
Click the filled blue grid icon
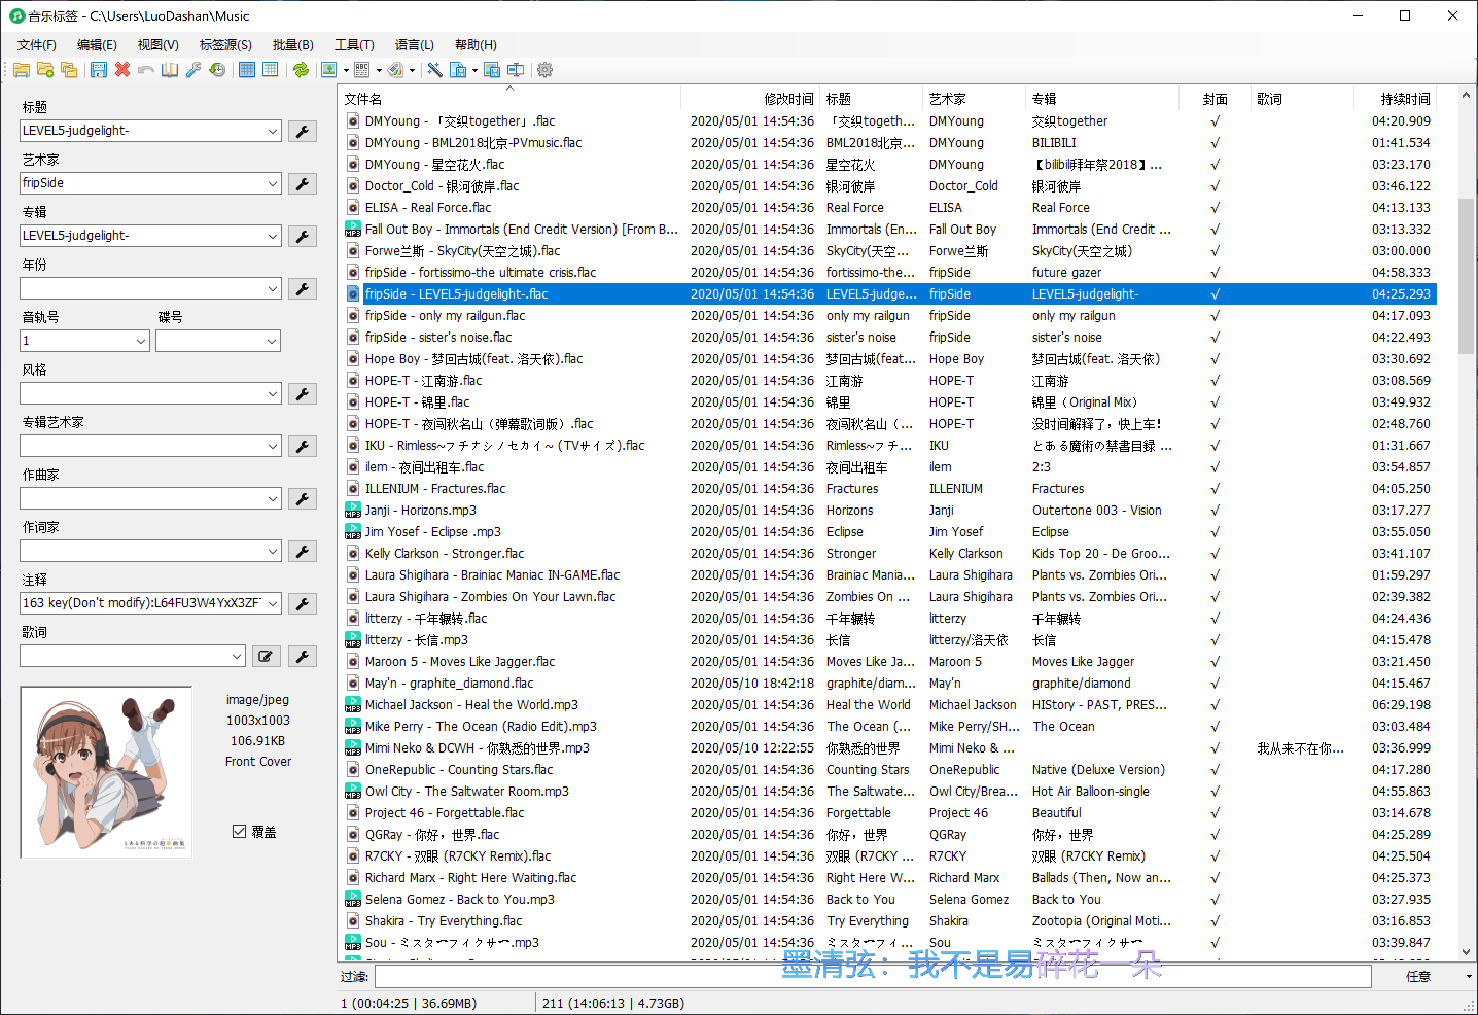247,70
